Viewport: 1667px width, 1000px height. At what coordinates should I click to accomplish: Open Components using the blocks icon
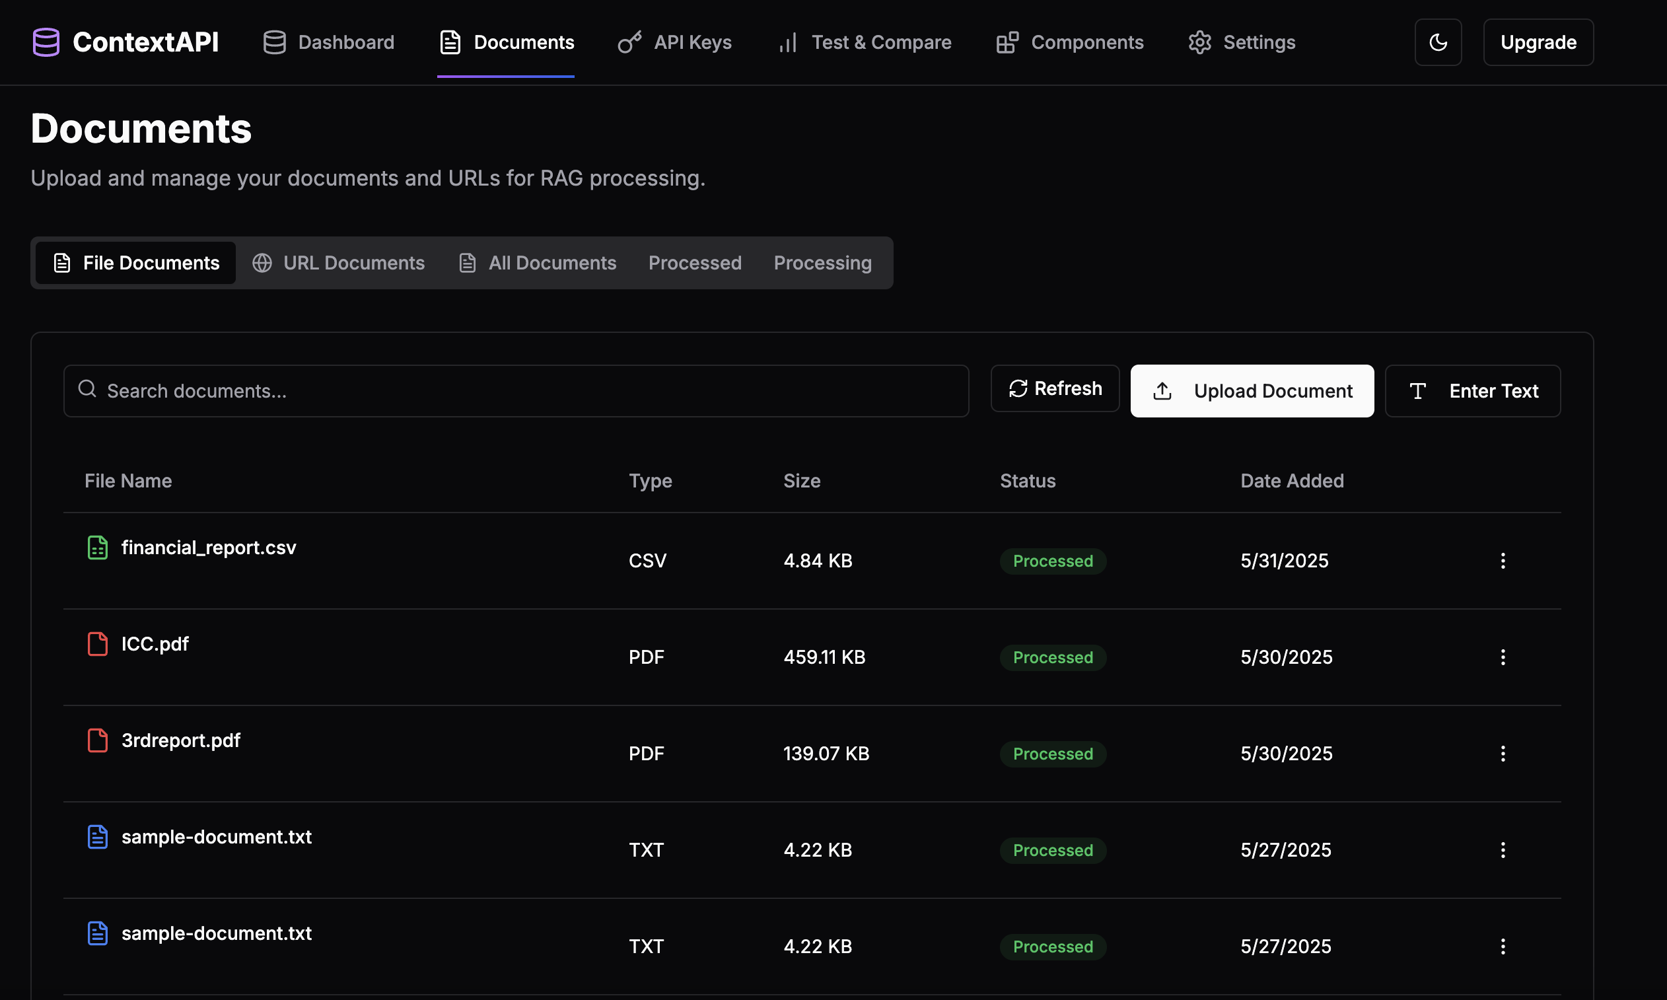1007,42
